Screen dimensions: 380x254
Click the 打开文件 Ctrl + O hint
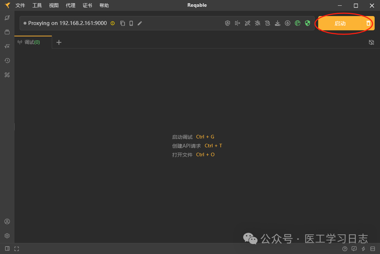point(193,155)
